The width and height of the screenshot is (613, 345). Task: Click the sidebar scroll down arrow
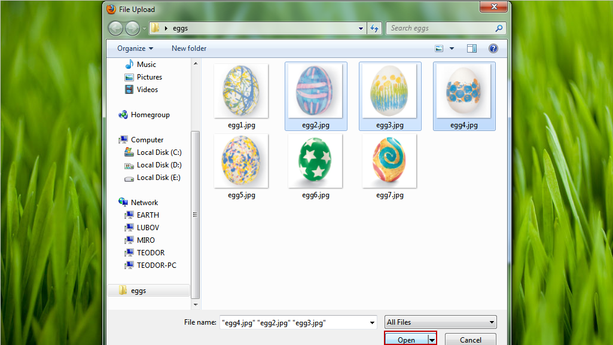coord(196,304)
